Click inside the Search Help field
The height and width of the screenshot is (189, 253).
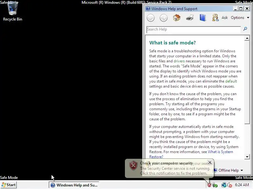click(x=194, y=29)
